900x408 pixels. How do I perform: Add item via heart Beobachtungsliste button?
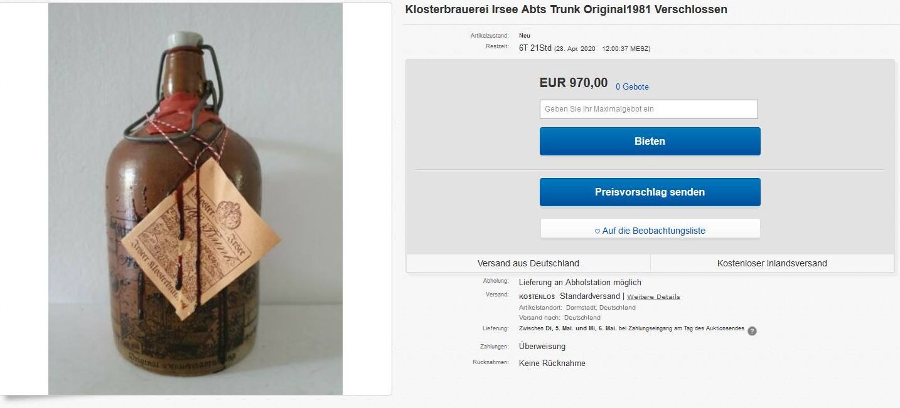click(x=650, y=231)
